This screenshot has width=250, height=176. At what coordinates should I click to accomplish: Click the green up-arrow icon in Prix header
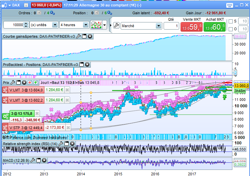(x=36, y=83)
